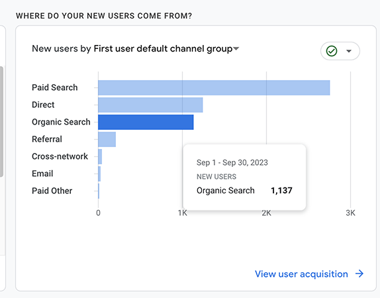Click the 3K axis label
Viewport: 380px width, 298px height.
click(350, 213)
